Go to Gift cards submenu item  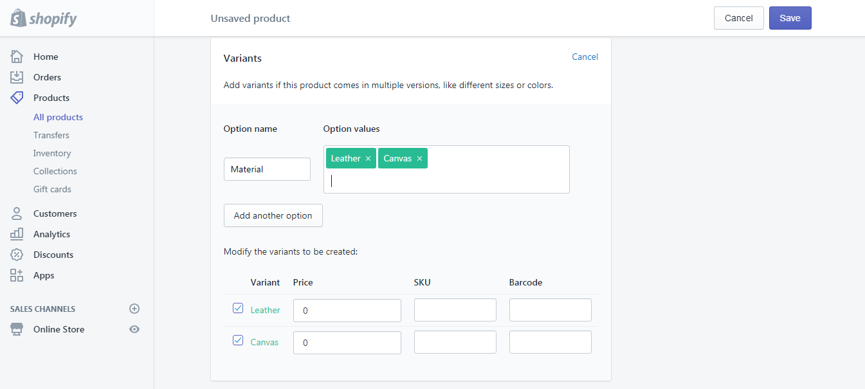pos(52,189)
